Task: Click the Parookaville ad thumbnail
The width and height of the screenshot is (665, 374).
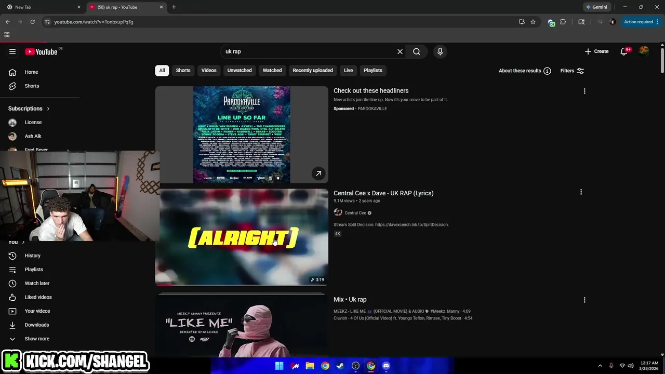Action: coord(242,135)
